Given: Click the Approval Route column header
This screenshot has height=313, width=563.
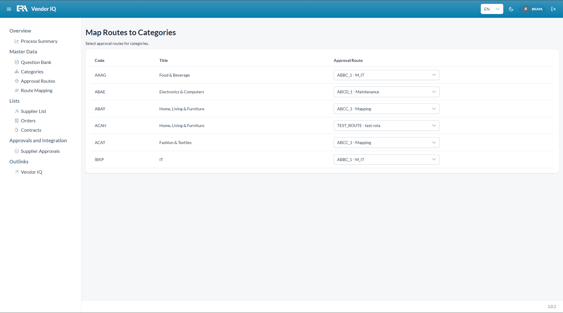Looking at the screenshot, I should (348, 60).
